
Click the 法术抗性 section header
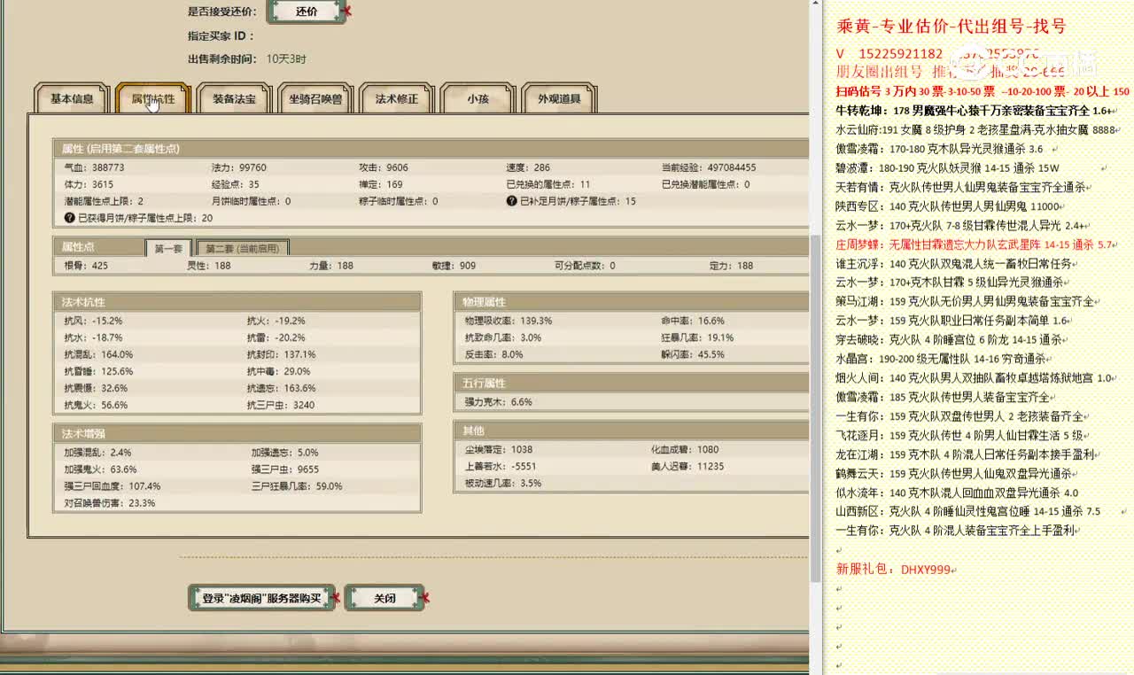(237, 302)
